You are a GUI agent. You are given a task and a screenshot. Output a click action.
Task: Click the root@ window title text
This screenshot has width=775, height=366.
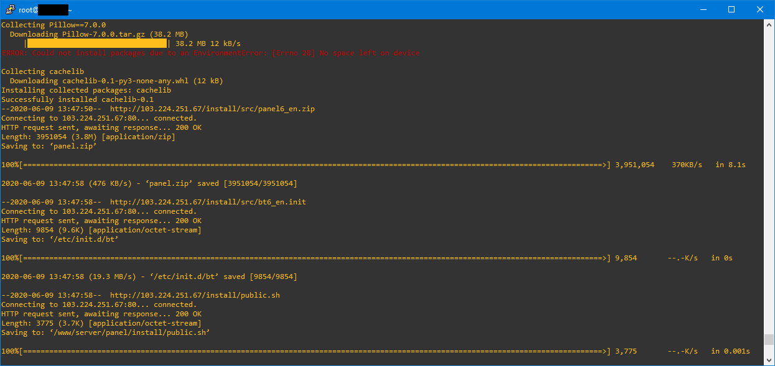(x=28, y=10)
